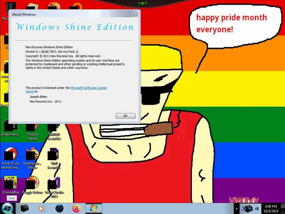Select the Endermanc... desktop icon
This screenshot has height=214, width=285.
tap(11, 128)
